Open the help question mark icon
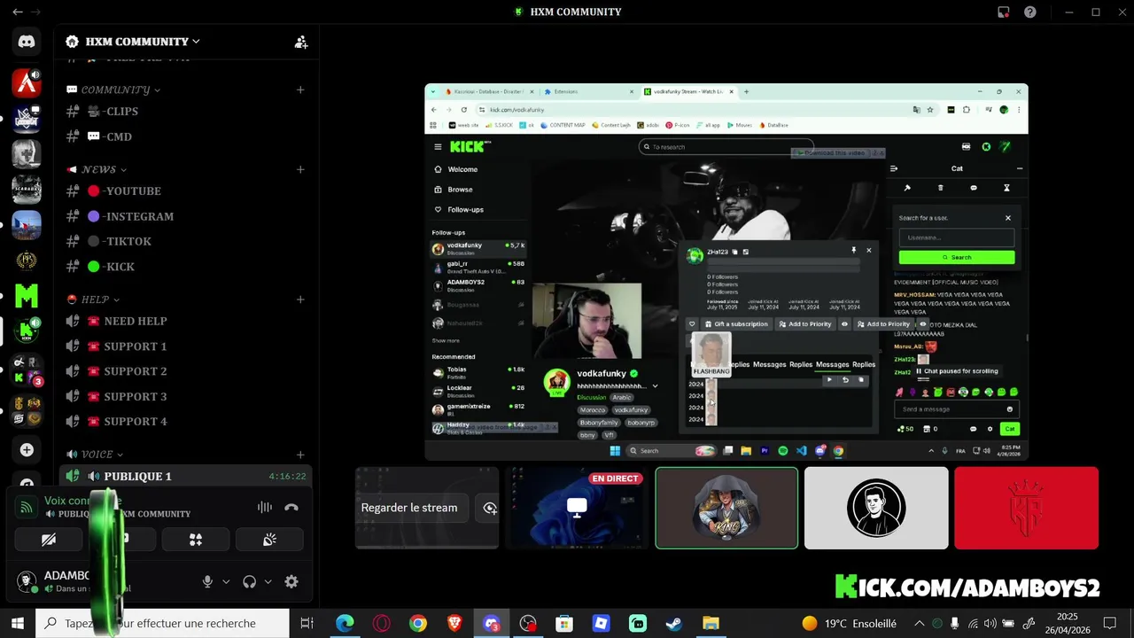Image resolution: width=1134 pixels, height=638 pixels. tap(1030, 12)
